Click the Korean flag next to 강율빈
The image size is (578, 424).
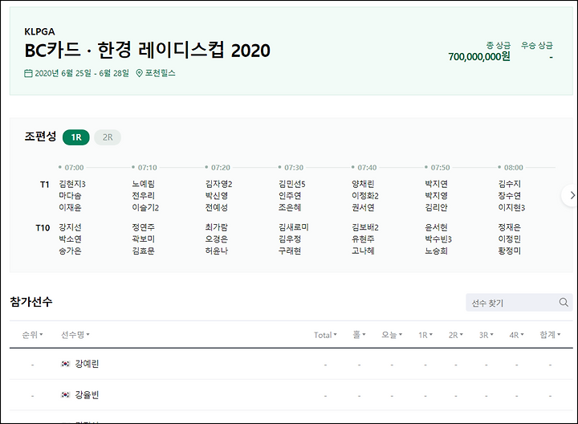click(65, 395)
